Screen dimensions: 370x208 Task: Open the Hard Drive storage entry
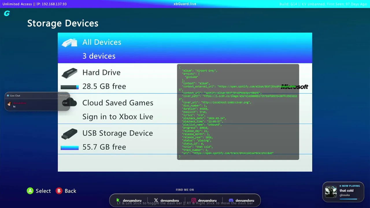(185, 79)
